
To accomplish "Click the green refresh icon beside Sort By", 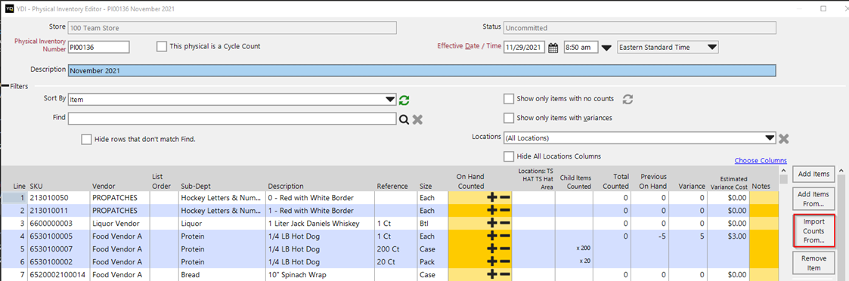I will (x=404, y=100).
